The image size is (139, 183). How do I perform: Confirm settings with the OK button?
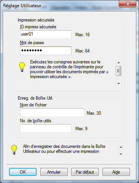(23, 172)
